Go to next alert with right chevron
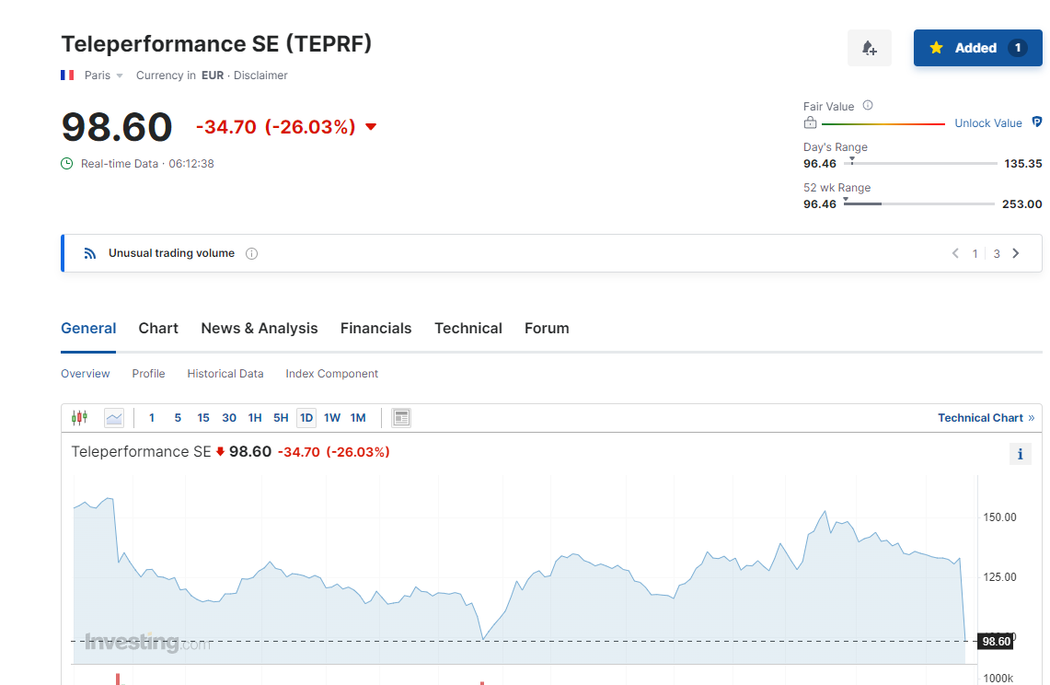The width and height of the screenshot is (1050, 685). point(1016,253)
